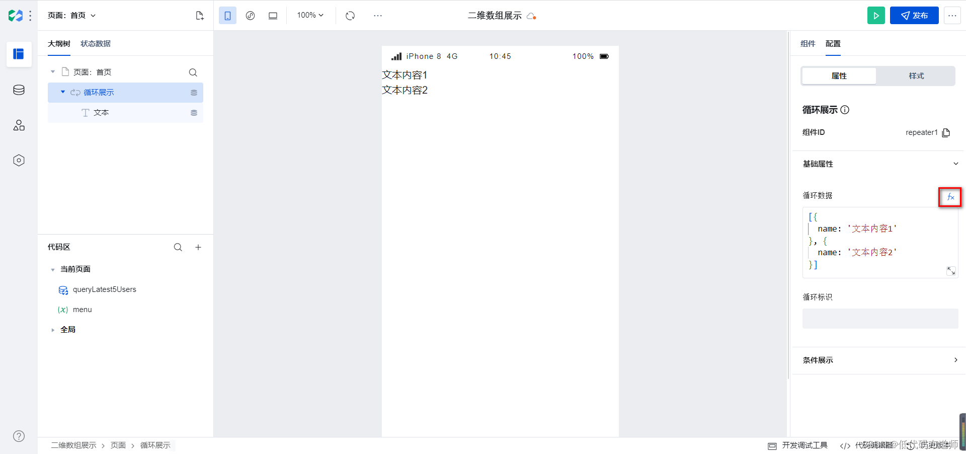Open 代码编辑器 in the status bar
966x454 pixels.
pyautogui.click(x=866, y=445)
